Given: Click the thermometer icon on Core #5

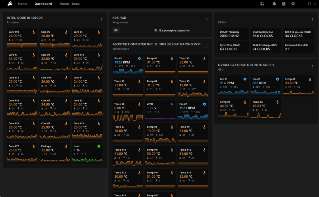Looking at the screenshot, I should (x=66, y=32).
